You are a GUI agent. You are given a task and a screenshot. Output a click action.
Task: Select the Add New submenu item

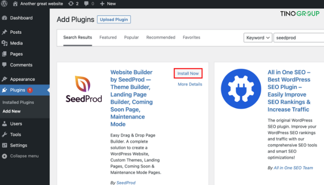point(12,111)
